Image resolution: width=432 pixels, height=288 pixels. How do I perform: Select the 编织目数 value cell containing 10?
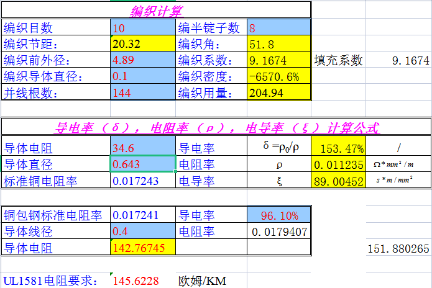(142, 28)
